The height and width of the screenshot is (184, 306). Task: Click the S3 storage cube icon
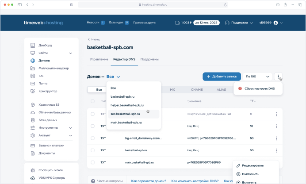[33, 105]
